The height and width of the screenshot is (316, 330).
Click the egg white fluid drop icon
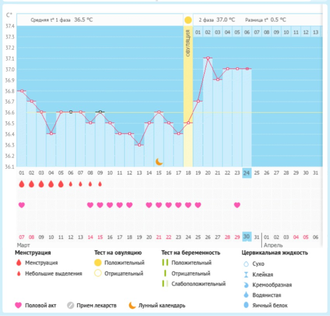tap(246, 305)
